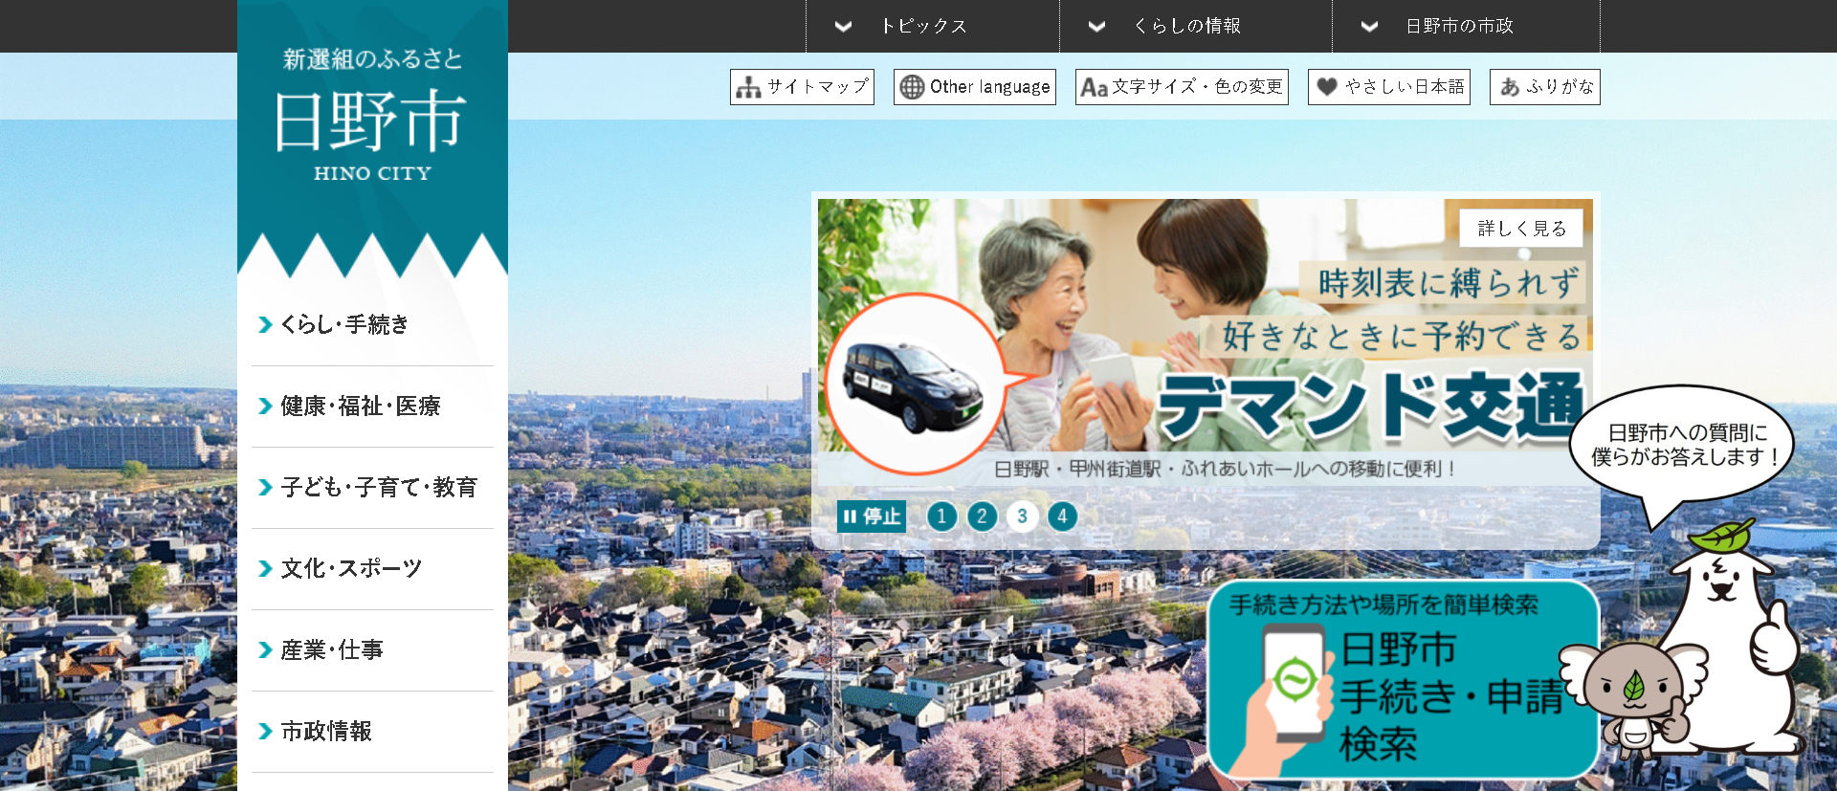Click the taxi car image in slide

click(x=912, y=385)
